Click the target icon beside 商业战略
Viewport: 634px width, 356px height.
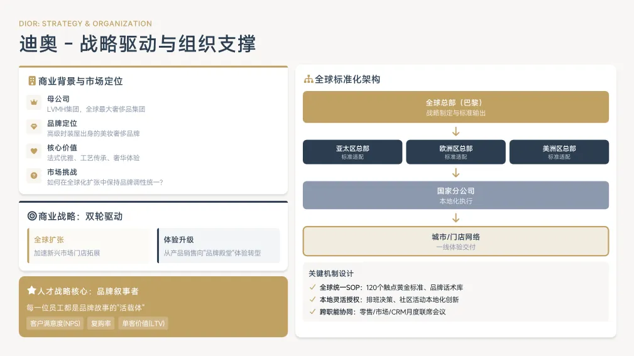32,216
